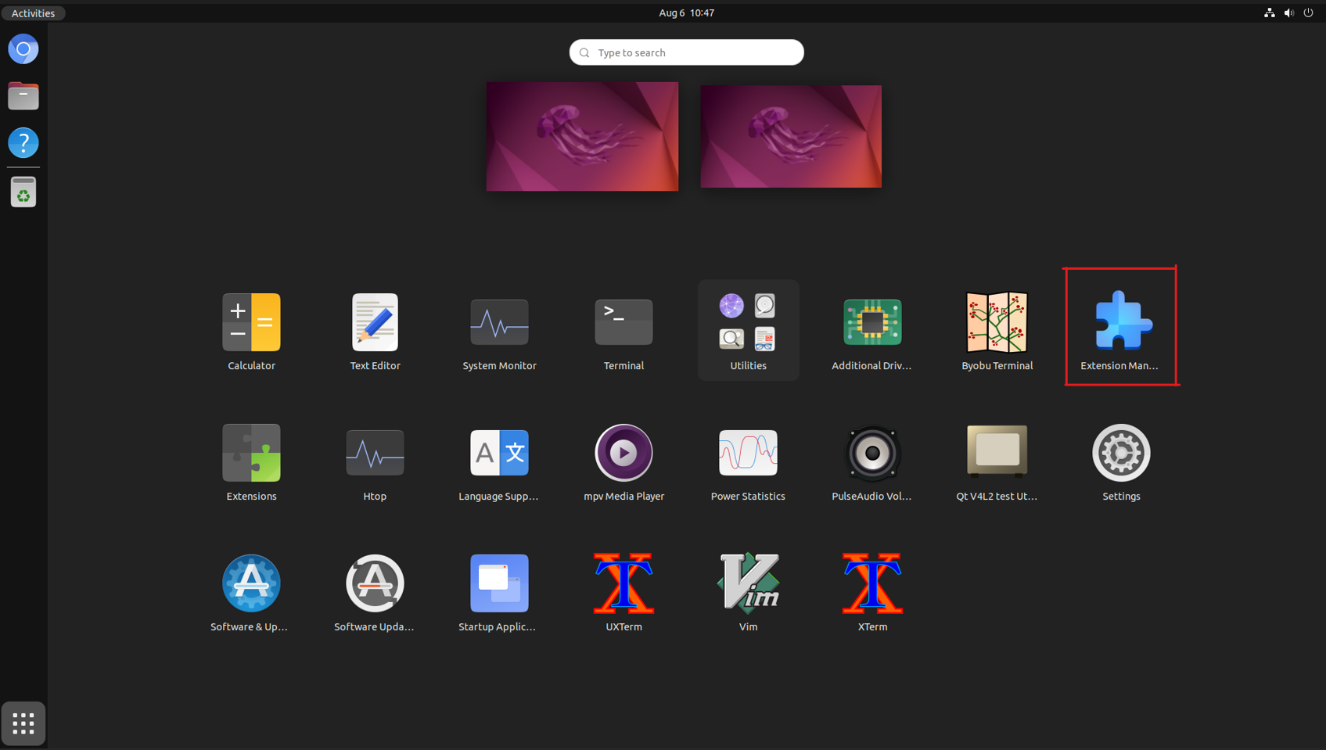Screen dimensions: 1326x750
Task: Open the Utilities app folder
Action: pos(748,330)
